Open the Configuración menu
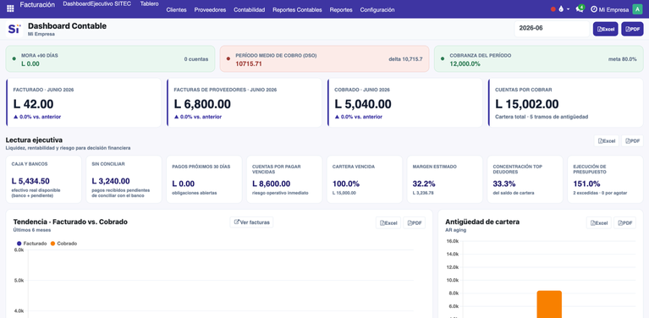 point(377,10)
